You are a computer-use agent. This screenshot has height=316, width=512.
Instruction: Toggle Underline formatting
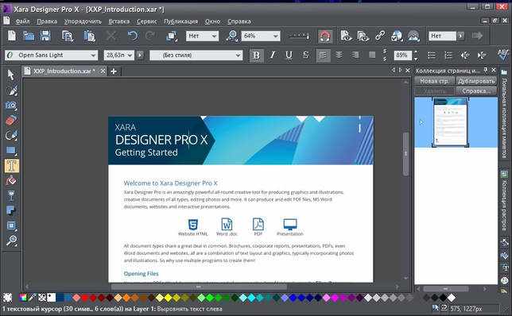(289, 55)
